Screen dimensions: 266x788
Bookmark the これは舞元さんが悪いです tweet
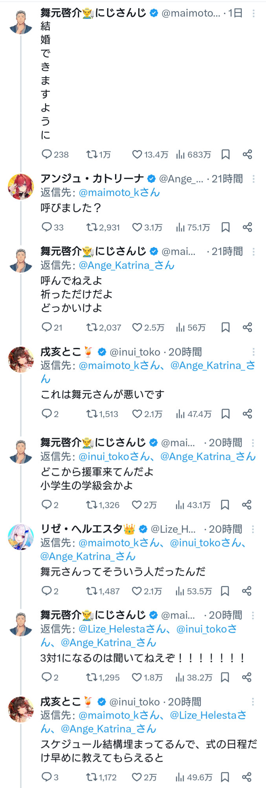226,414
